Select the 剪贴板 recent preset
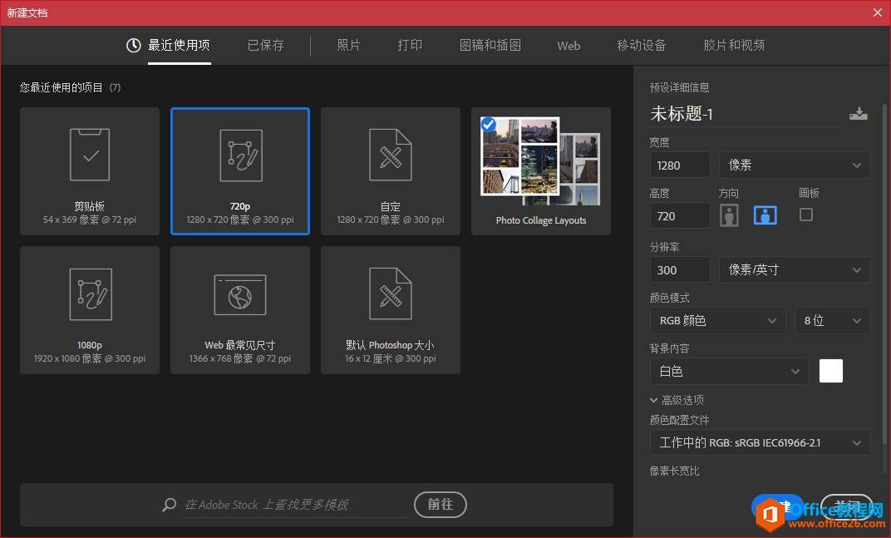 [x=89, y=170]
